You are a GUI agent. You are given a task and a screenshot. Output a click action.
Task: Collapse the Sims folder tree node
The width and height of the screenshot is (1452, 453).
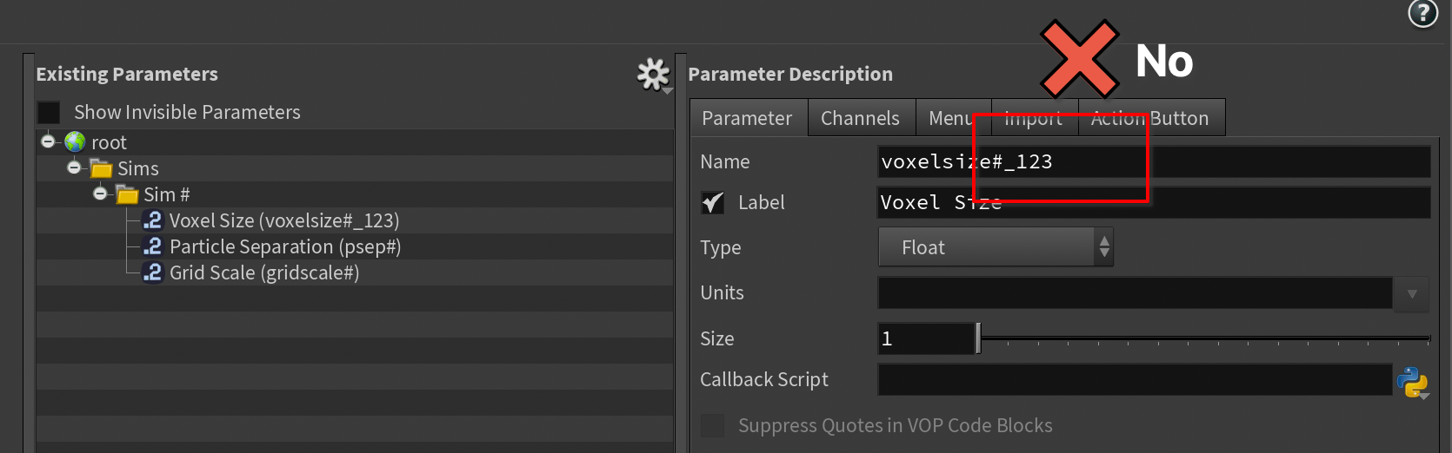coord(74,167)
